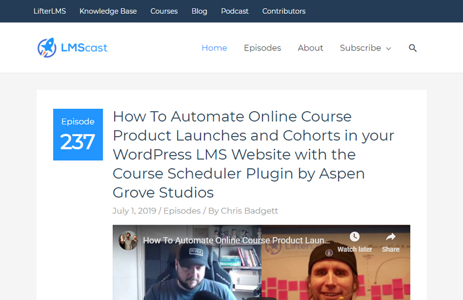This screenshot has height=300, width=463.
Task: Click the LMScast wordmark text
Action: pos(84,47)
